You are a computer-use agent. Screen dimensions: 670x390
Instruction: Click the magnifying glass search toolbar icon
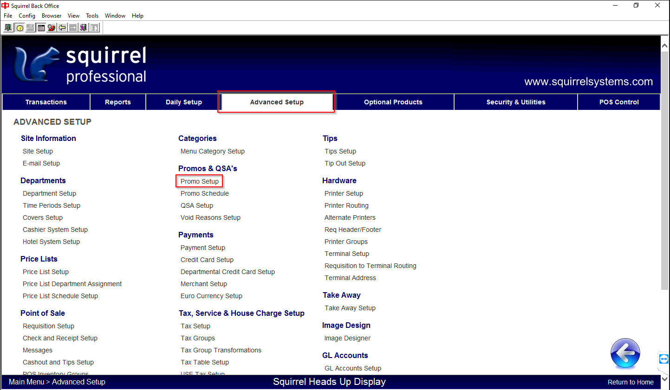(52, 28)
